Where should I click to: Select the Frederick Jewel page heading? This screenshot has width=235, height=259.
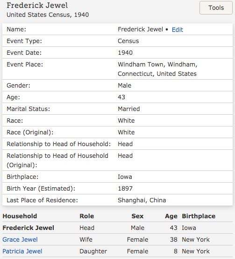(x=37, y=5)
